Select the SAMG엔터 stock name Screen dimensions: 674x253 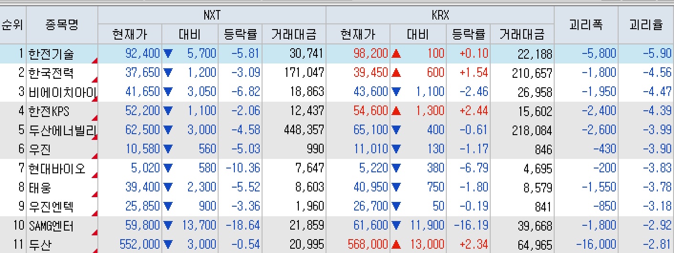(51, 226)
